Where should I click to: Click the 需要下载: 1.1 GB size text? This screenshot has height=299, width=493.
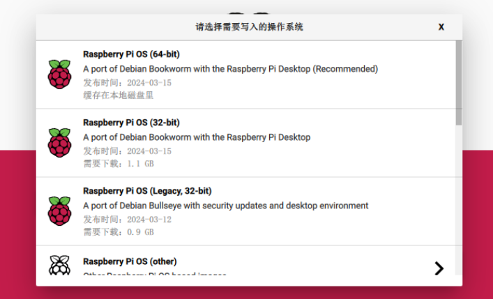click(119, 164)
